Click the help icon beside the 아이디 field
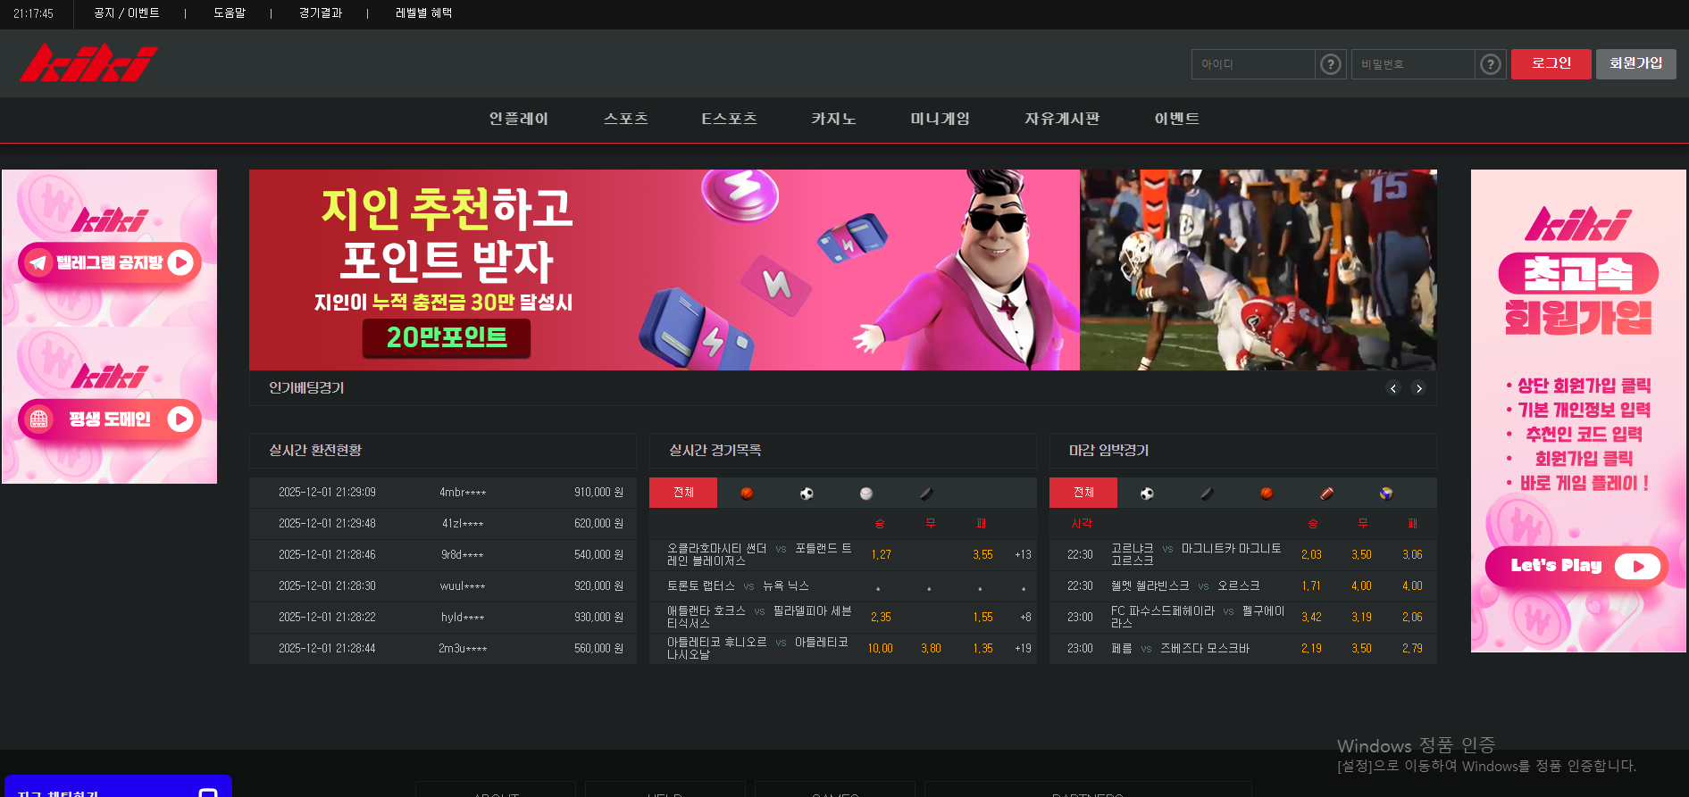 (1330, 64)
